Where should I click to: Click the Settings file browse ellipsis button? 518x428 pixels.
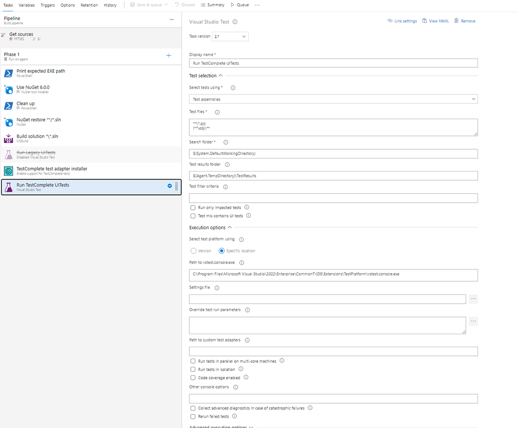coord(473,299)
